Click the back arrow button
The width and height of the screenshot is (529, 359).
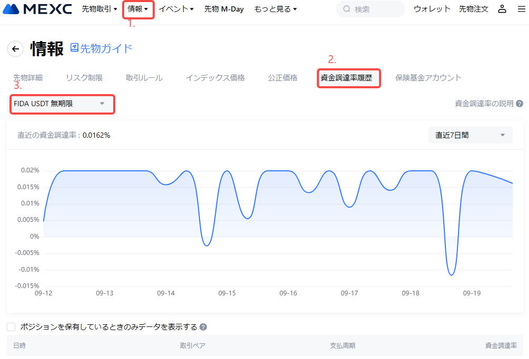tap(15, 49)
